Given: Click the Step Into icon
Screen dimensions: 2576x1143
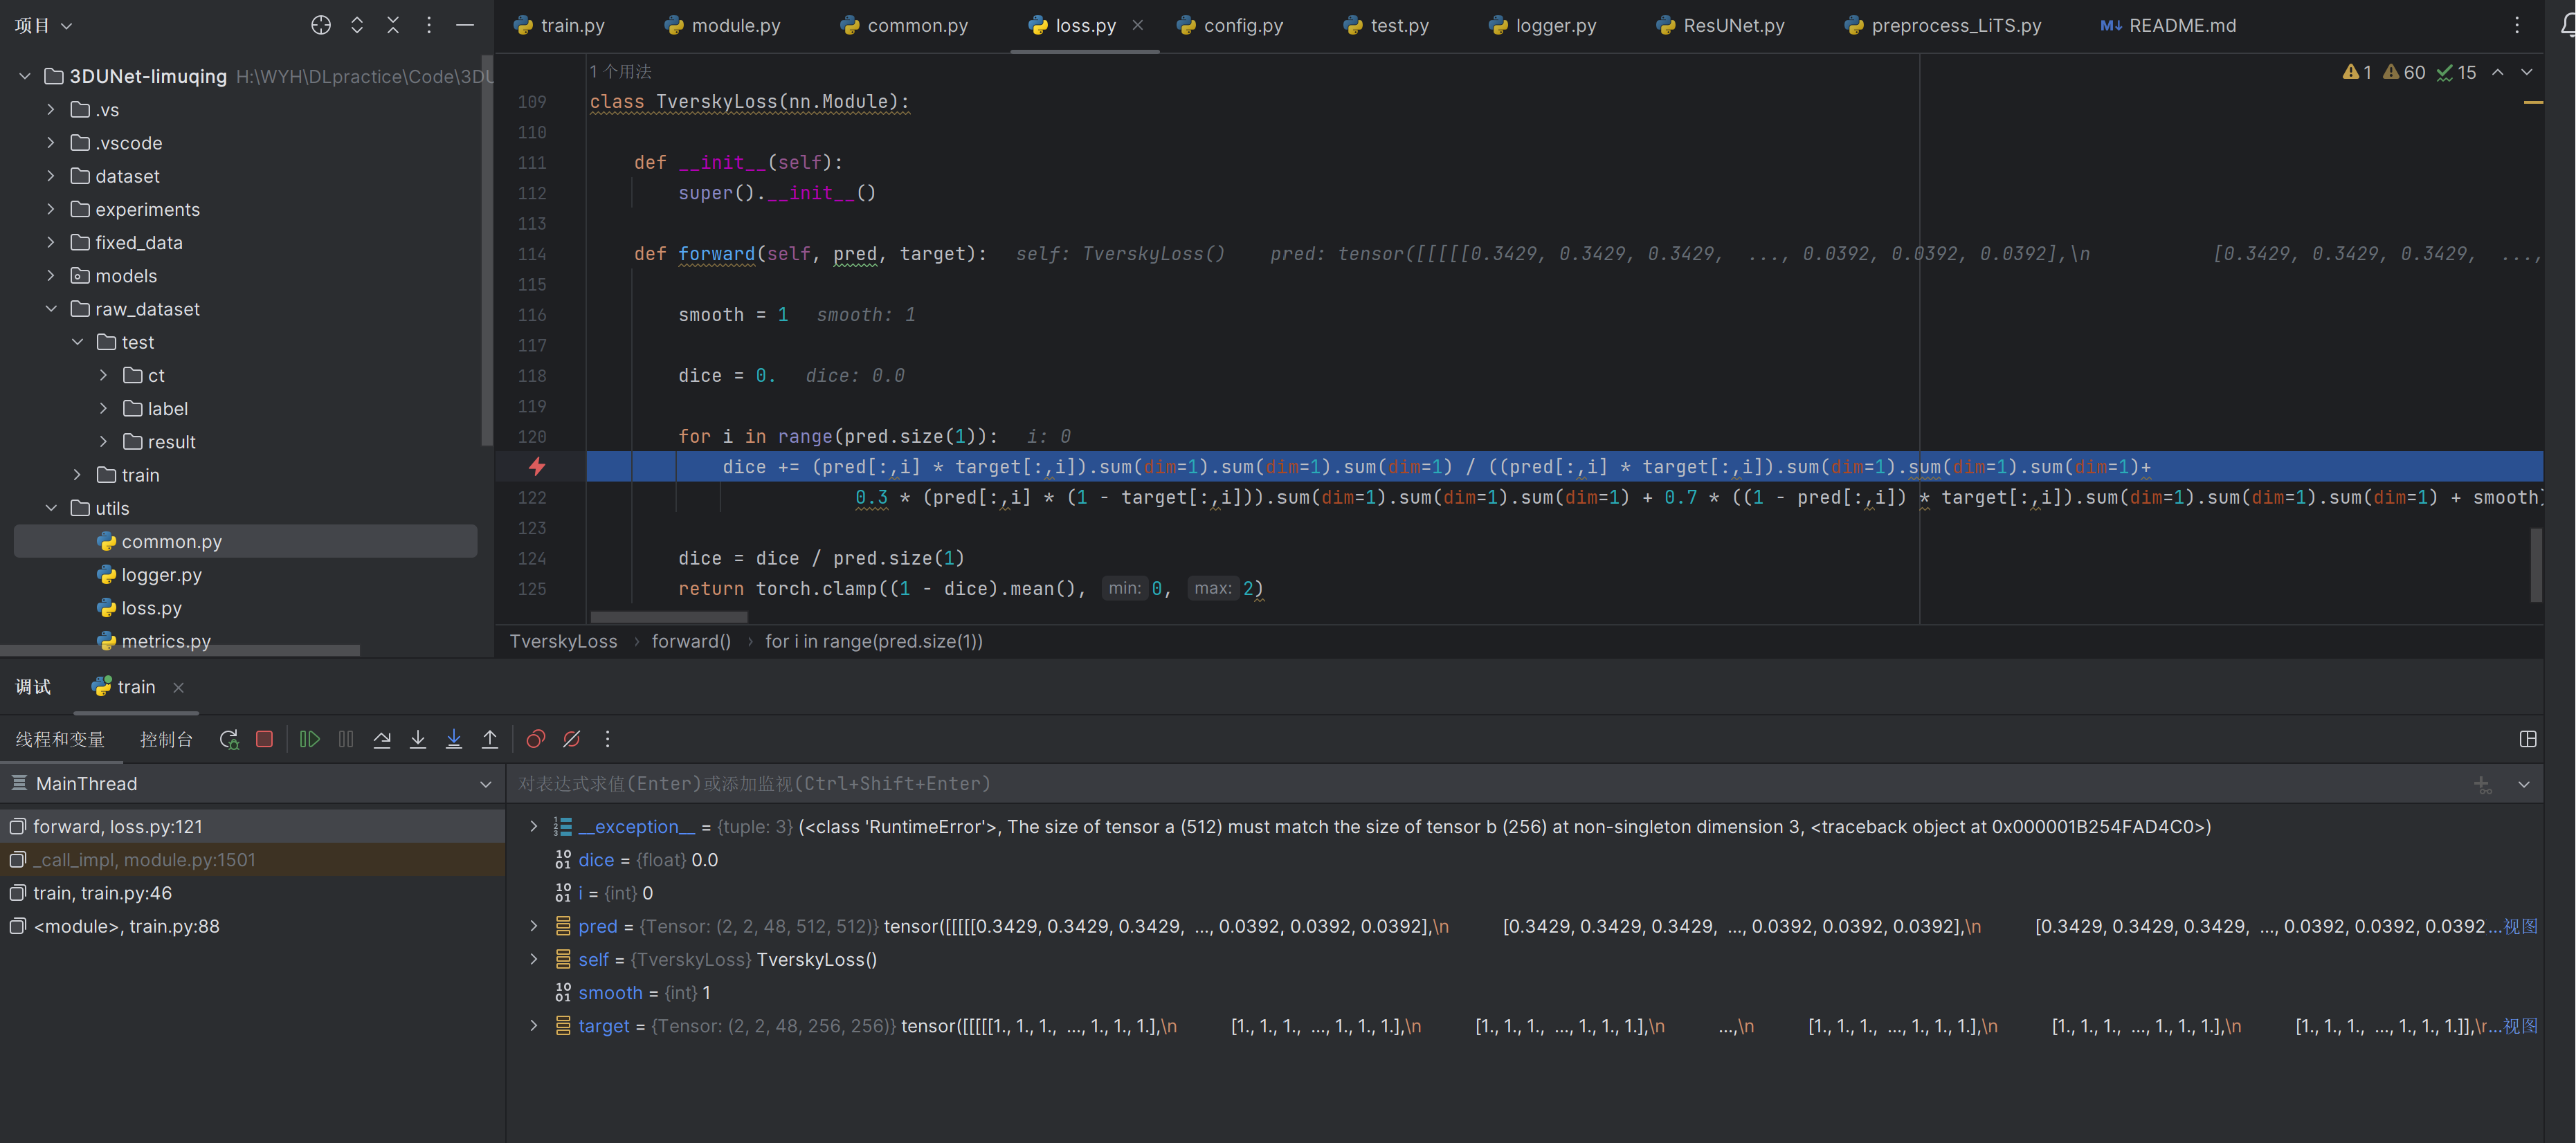Looking at the screenshot, I should (x=418, y=739).
